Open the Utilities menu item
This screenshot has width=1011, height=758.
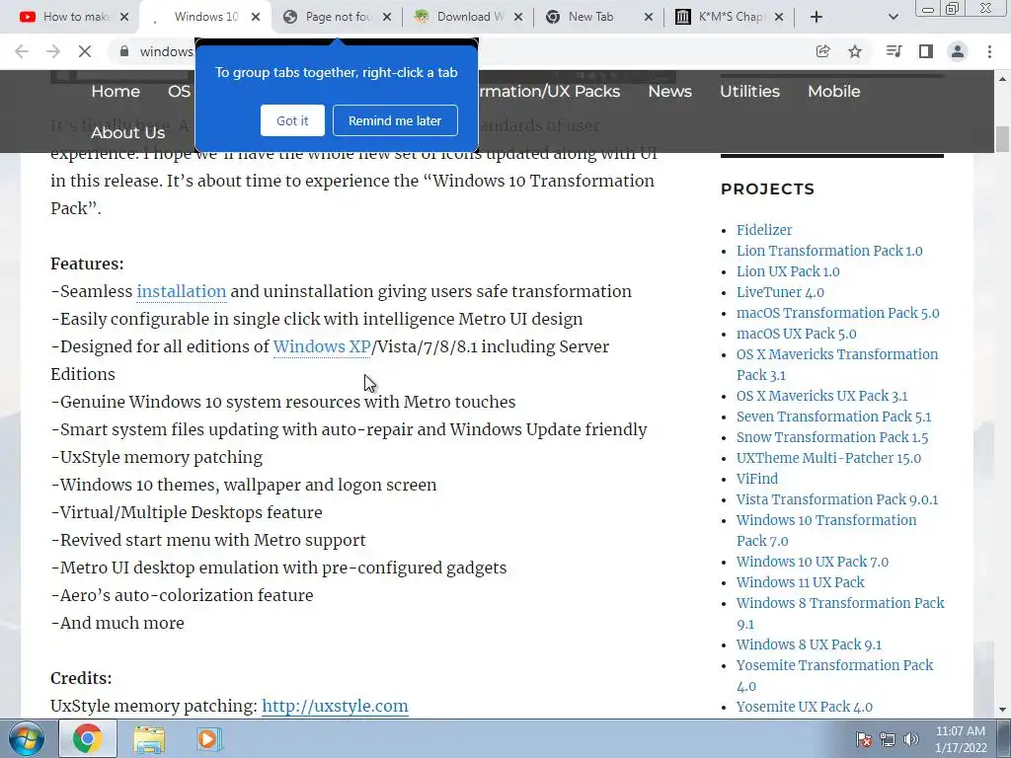tap(750, 92)
